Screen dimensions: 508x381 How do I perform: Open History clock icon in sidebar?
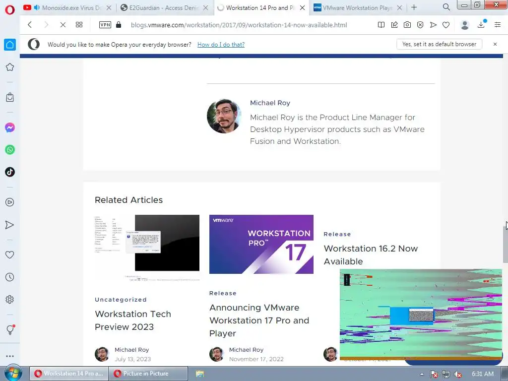tap(10, 277)
